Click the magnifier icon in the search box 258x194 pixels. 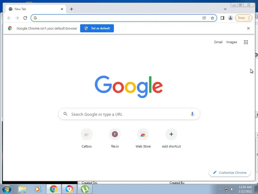click(65, 114)
